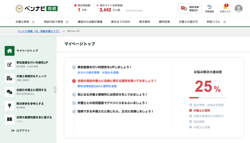Image resolution: width=250 pixels, height=143 pixels.
Task: Click the 3,442 万人超 visitor count
Action: [x=110, y=10]
